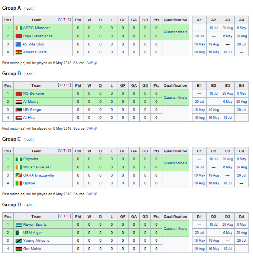Image resolution: width=253 pixels, height=257 pixels.
Task: Click the Morocco flag next to Raja Casablanca
Action: click(19, 36)
